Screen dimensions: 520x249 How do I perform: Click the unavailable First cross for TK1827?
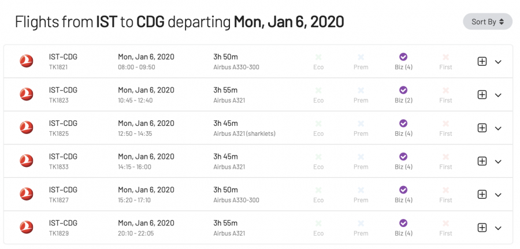445,190
